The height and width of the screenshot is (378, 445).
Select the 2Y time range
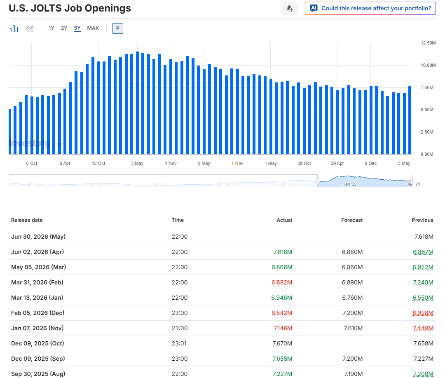tap(64, 28)
